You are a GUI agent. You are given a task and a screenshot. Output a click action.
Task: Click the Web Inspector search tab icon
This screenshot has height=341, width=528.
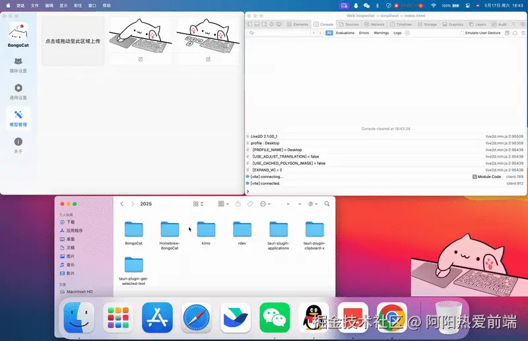[513, 24]
